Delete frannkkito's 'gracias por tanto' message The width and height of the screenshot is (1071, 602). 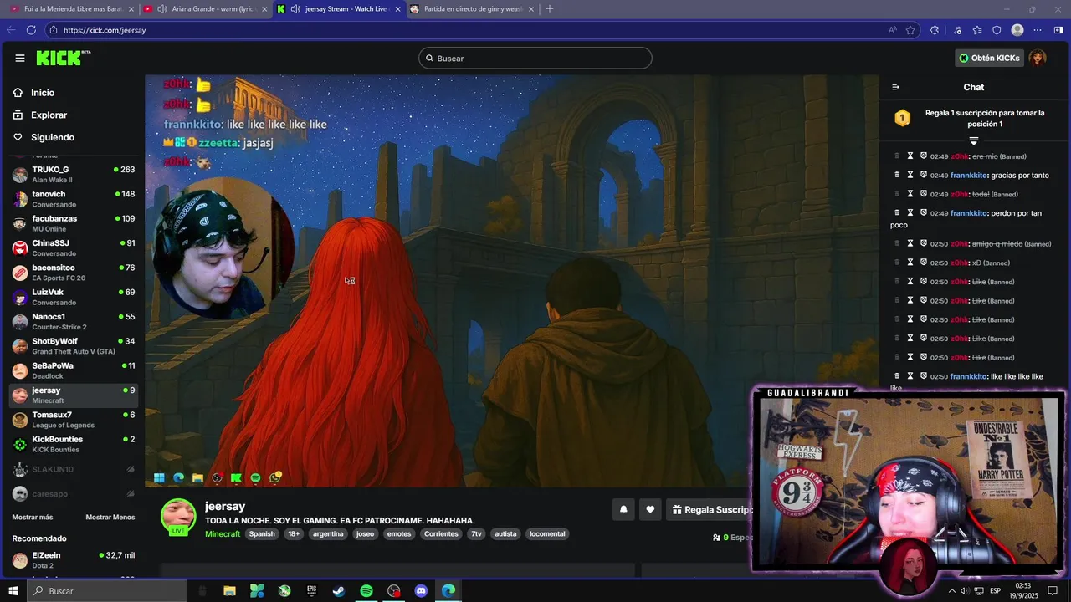coord(897,176)
